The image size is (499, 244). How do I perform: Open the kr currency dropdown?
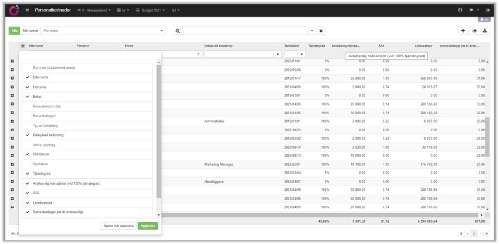coord(123,10)
